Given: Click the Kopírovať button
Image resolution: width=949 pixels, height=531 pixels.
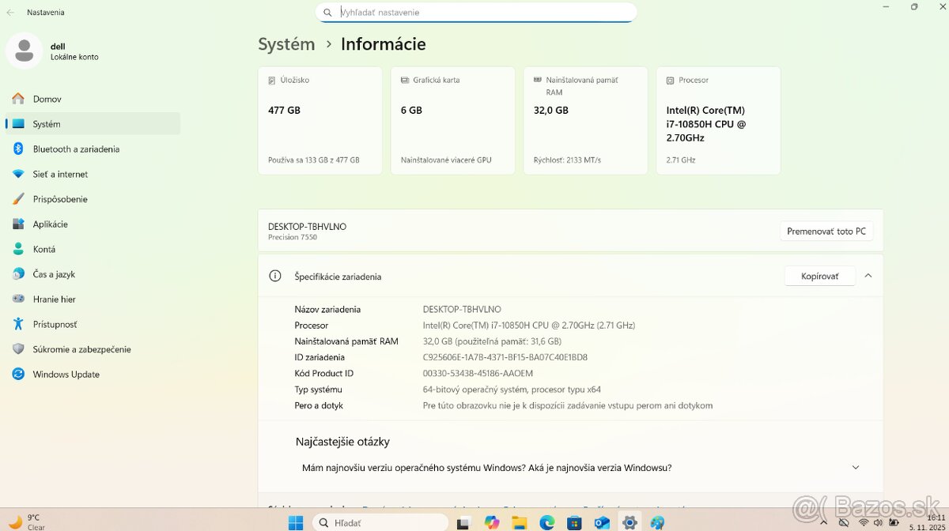Looking at the screenshot, I should click(819, 276).
